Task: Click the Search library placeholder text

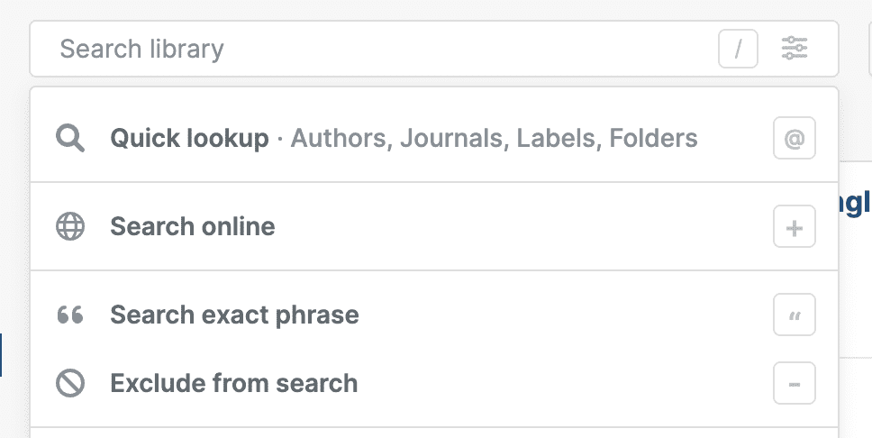Action: click(141, 49)
